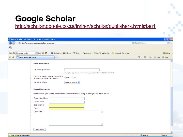Click the Add to Favorites star icon
Screen dimensions: 183x137
[13, 57]
